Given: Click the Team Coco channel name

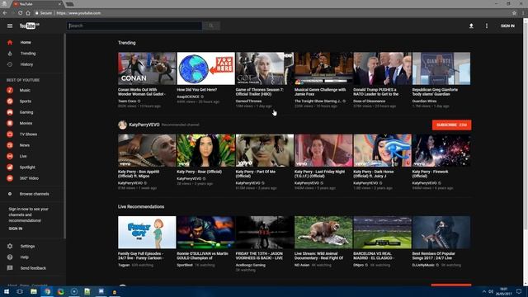Looking at the screenshot, I should [x=127, y=101].
